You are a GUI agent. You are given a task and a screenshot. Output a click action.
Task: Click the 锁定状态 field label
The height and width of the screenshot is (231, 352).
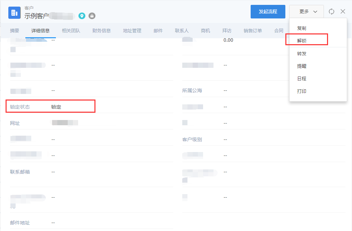20,107
